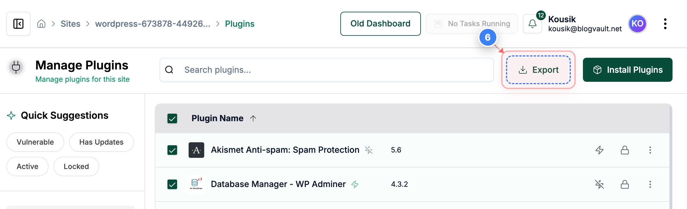The height and width of the screenshot is (209, 687).
Task: Click the search magnifier in the plugins search bar
Action: 169,69
